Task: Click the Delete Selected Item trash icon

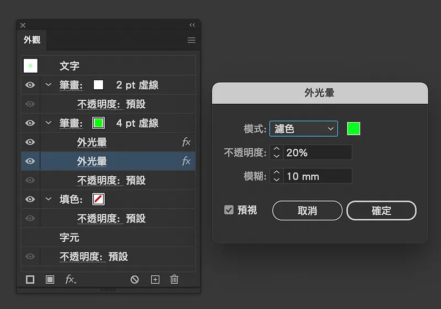Action: (x=174, y=279)
